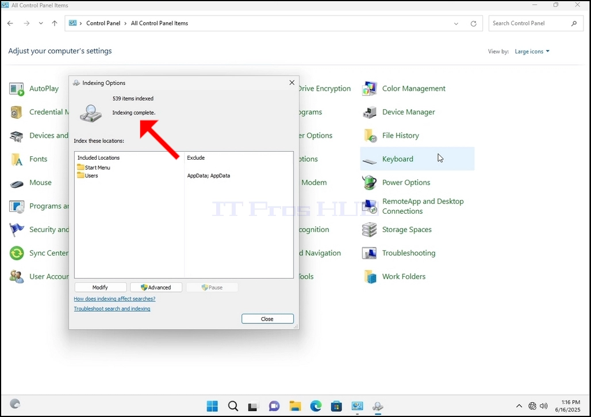Open 'How does indexing affect searches?' link
This screenshot has height=417, width=591.
coord(114,299)
